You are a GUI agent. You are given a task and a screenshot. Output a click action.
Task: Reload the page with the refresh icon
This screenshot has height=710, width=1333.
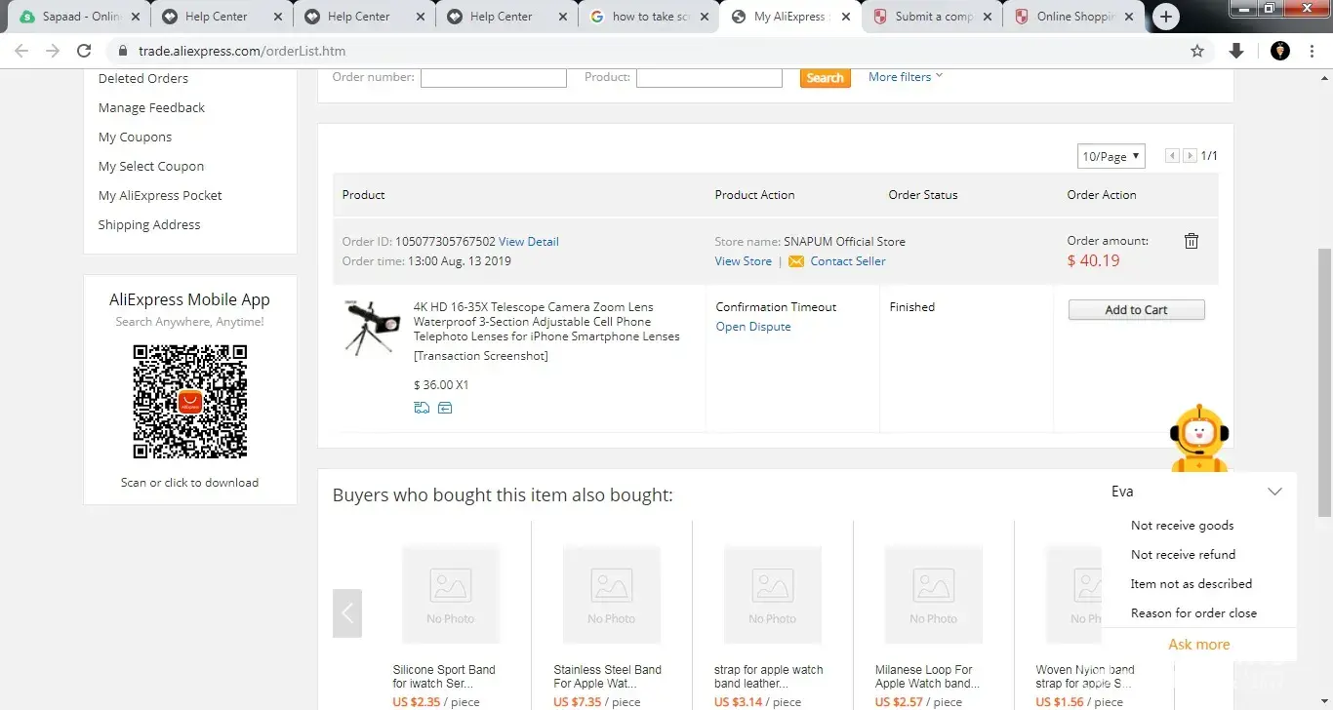(84, 51)
